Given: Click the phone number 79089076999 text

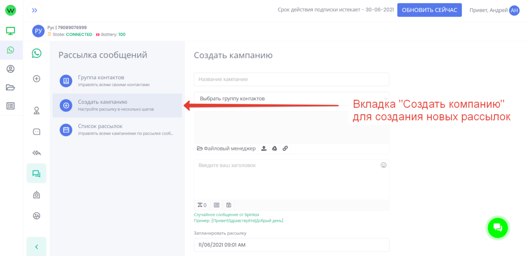Looking at the screenshot, I should 72,27.
